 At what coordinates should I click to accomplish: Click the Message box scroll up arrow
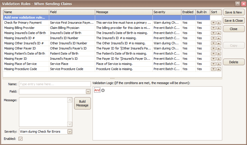click(x=70, y=100)
